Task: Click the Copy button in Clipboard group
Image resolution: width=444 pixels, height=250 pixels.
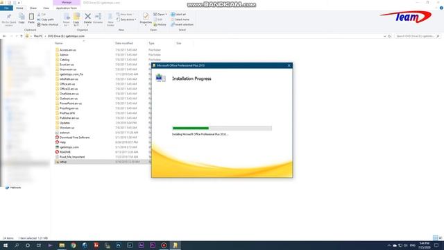Action: pos(22,19)
